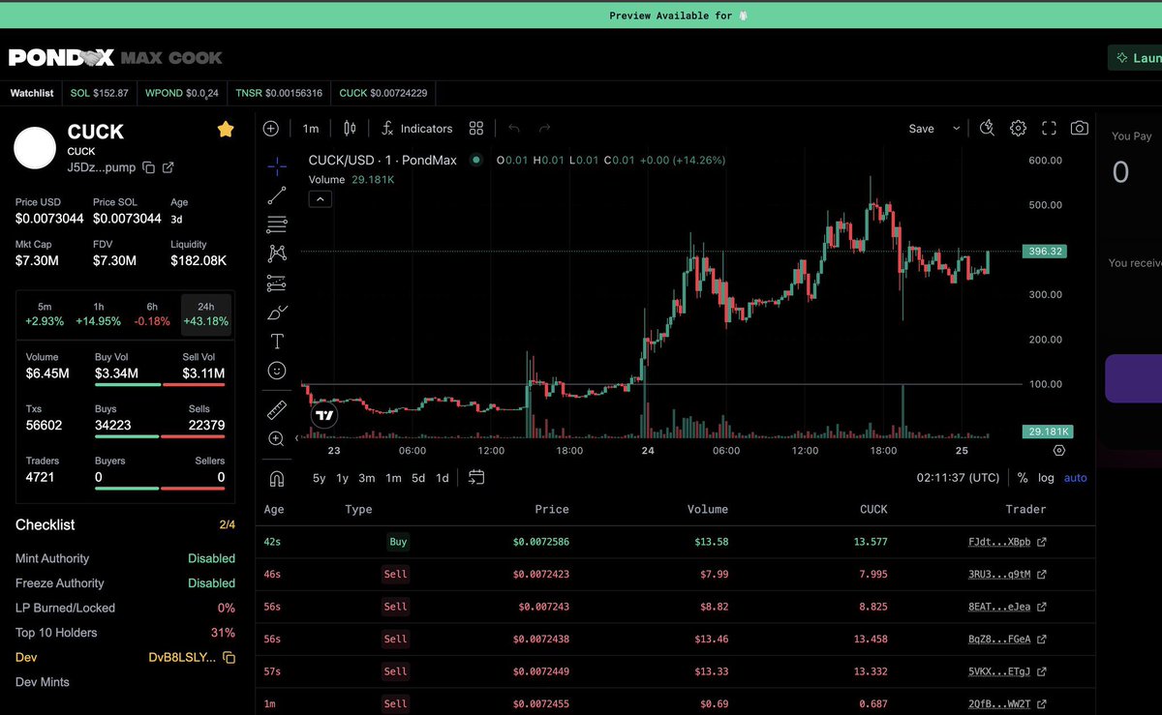The height and width of the screenshot is (715, 1162).
Task: Open the time zone 02:11:37 (UTC) menu
Action: point(959,478)
